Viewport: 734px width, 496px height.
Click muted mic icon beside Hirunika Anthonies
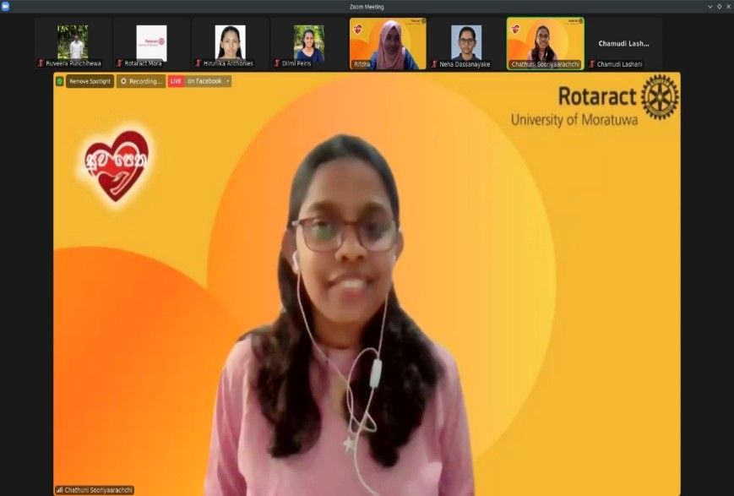(x=198, y=63)
